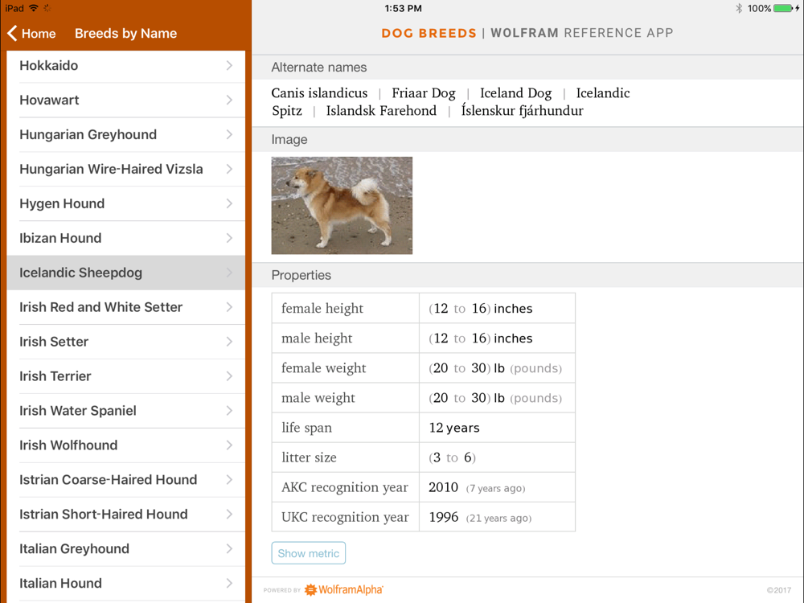Tap the 1:53 PM clock
The image size is (804, 603).
pos(403,8)
